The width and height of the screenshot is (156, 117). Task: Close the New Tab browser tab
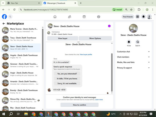point(39,3)
